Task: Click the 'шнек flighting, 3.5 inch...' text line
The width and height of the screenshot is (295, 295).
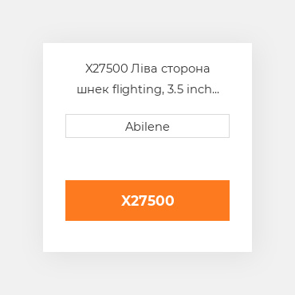Action: point(147,89)
